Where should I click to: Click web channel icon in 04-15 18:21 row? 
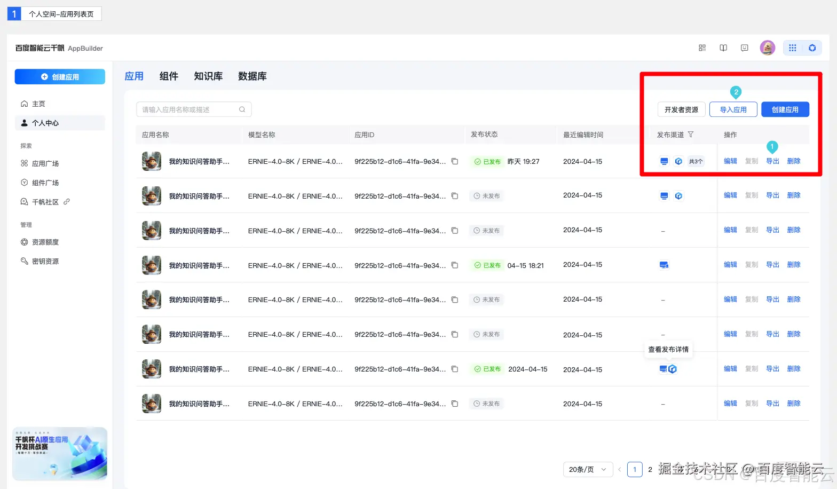[x=664, y=265]
